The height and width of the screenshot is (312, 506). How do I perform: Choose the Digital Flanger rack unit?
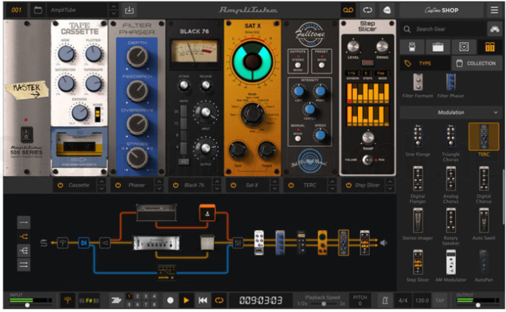(x=418, y=184)
